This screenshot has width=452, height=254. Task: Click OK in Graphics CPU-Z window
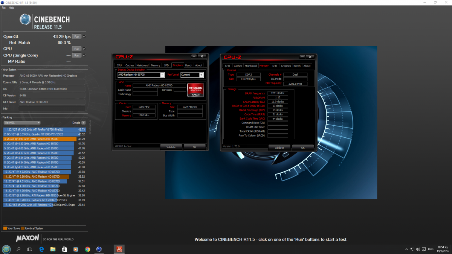pyautogui.click(x=194, y=147)
